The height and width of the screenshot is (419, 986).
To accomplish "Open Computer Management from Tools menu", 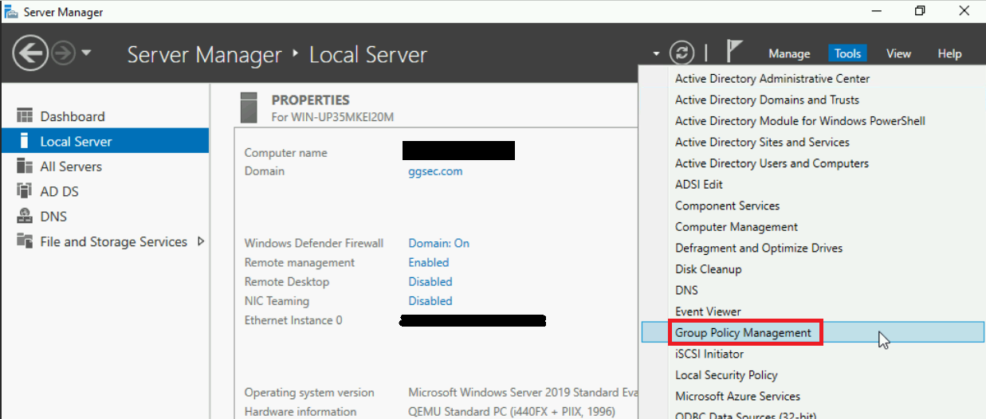I will pyautogui.click(x=737, y=227).
